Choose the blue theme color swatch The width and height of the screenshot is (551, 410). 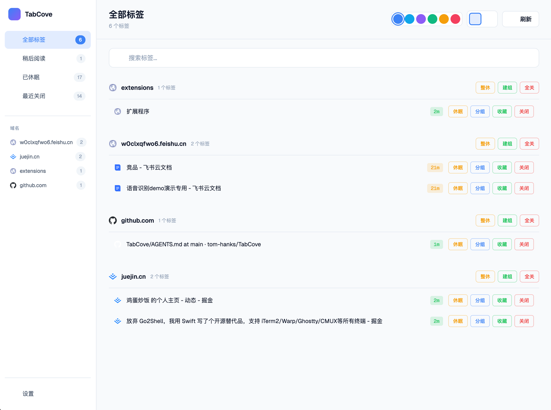coord(398,19)
